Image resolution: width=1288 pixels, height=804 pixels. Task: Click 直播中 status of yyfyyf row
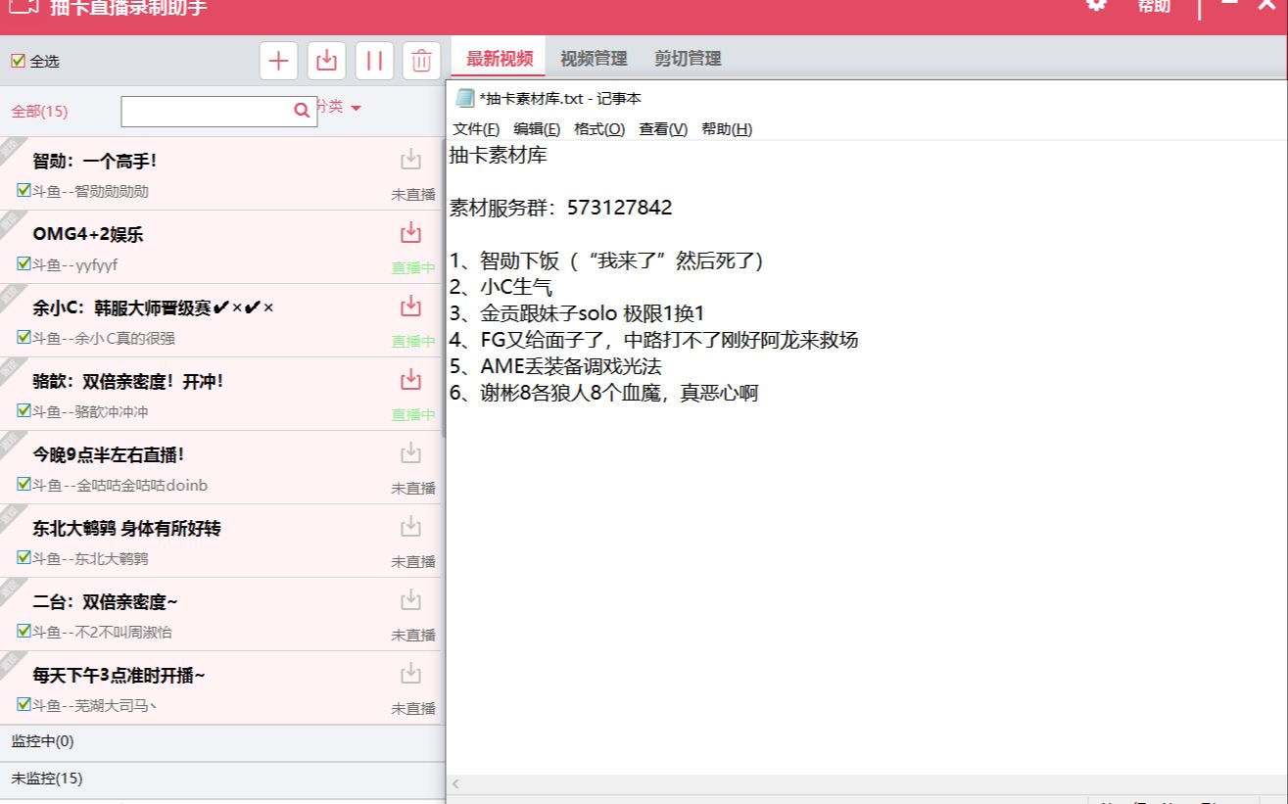click(x=413, y=268)
